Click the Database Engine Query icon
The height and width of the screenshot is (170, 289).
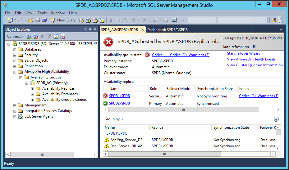click(x=81, y=20)
